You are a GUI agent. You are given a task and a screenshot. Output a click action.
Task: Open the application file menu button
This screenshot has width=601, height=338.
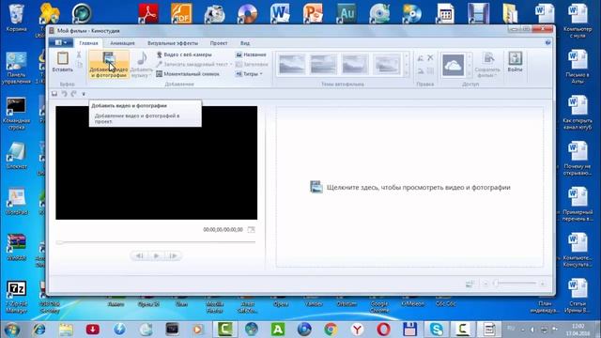coord(61,42)
